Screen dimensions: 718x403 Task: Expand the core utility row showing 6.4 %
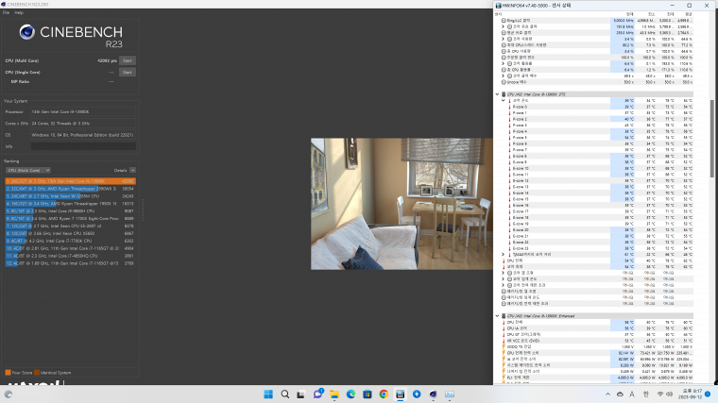tap(504, 63)
